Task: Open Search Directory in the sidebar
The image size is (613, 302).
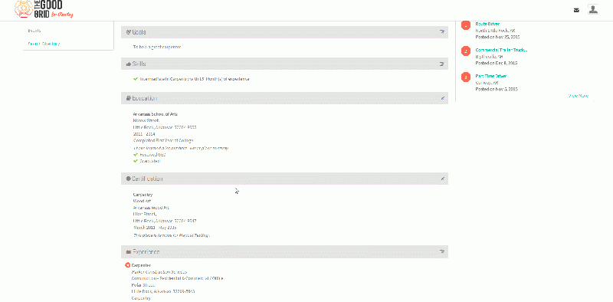Action: 44,44
